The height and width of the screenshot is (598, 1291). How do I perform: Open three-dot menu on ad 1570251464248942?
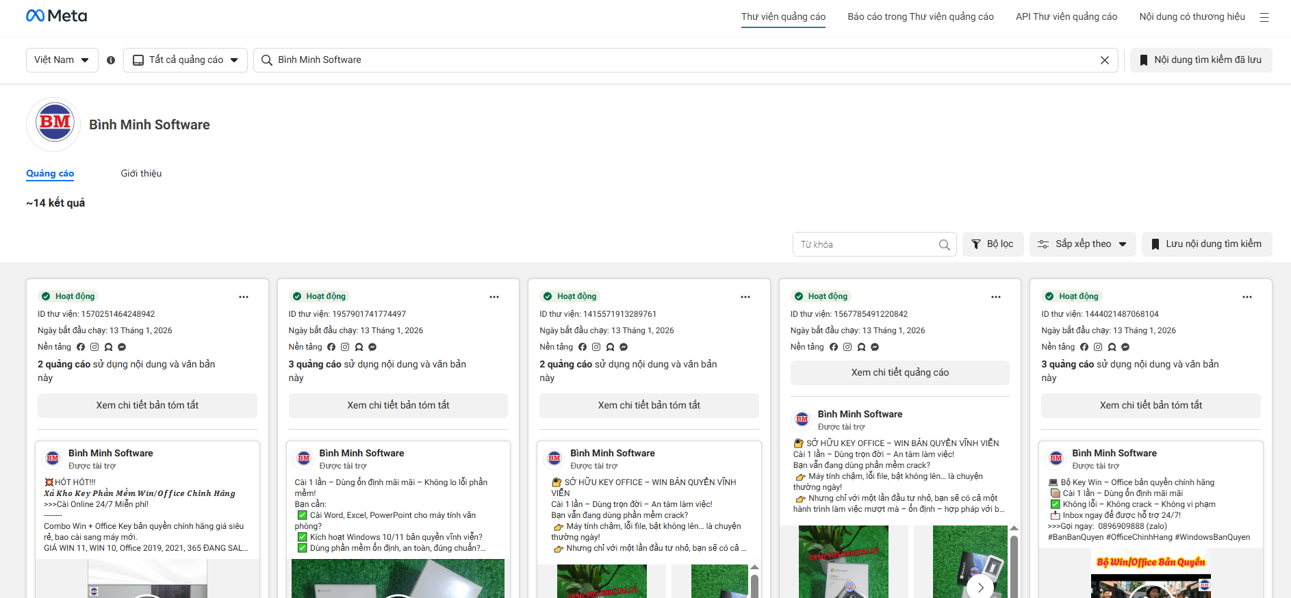click(x=244, y=297)
